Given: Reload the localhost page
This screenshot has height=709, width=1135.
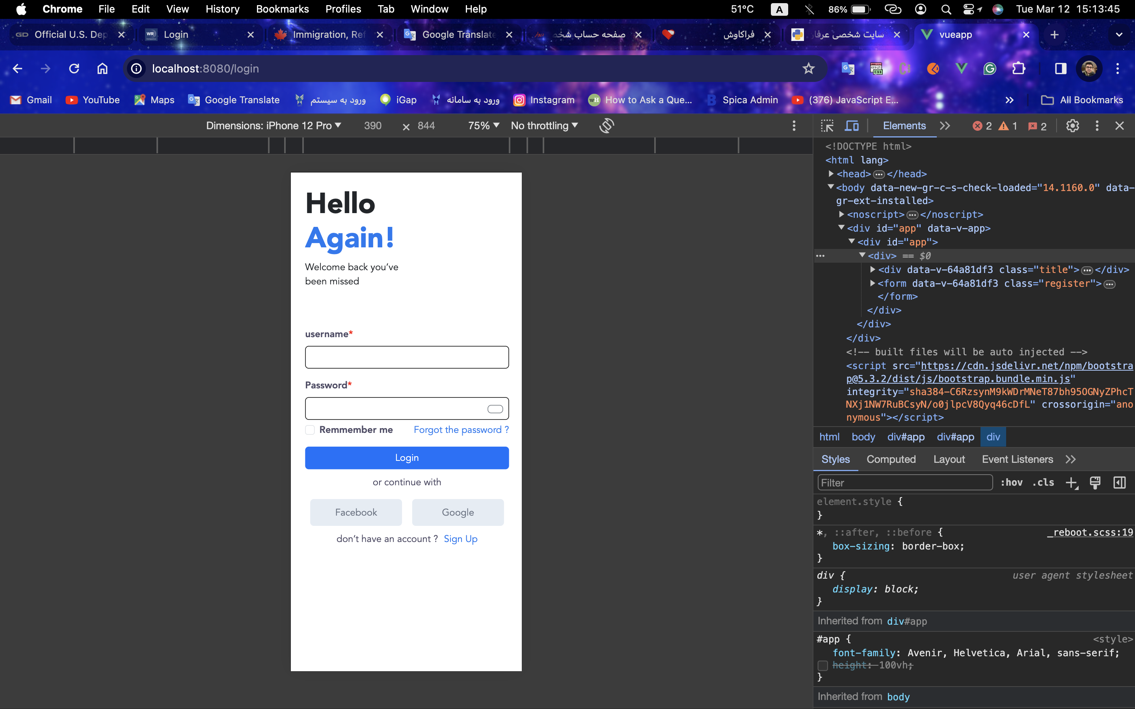Looking at the screenshot, I should (74, 69).
